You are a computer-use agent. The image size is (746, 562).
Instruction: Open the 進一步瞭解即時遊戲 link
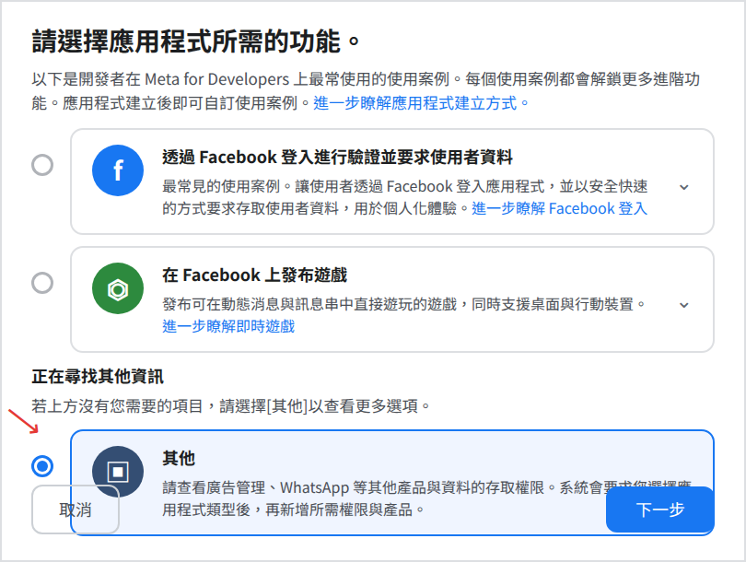pos(228,326)
